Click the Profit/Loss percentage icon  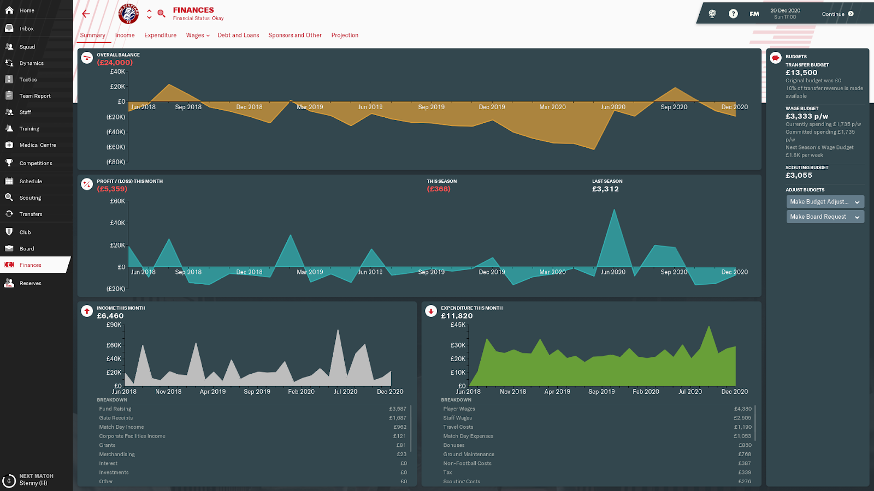pos(87,184)
